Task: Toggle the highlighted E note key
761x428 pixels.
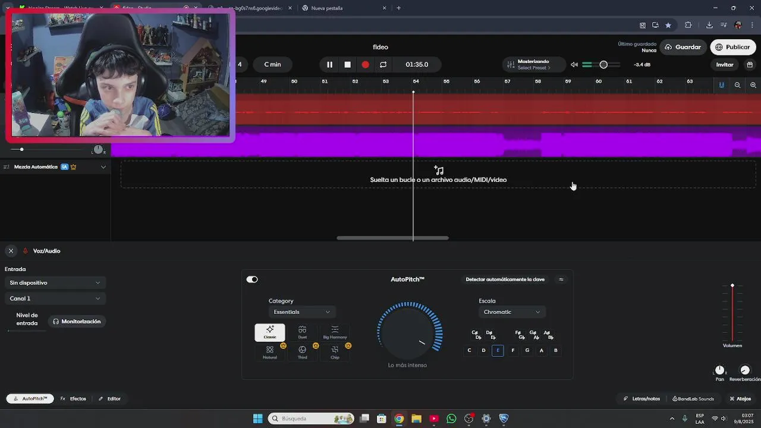Action: 498,351
